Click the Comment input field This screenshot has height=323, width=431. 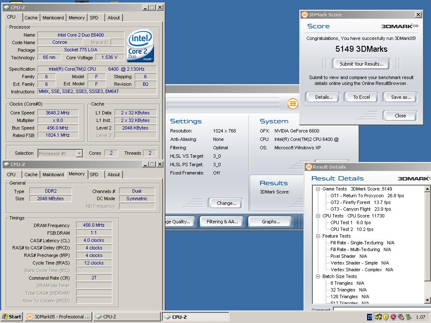tap(382, 309)
